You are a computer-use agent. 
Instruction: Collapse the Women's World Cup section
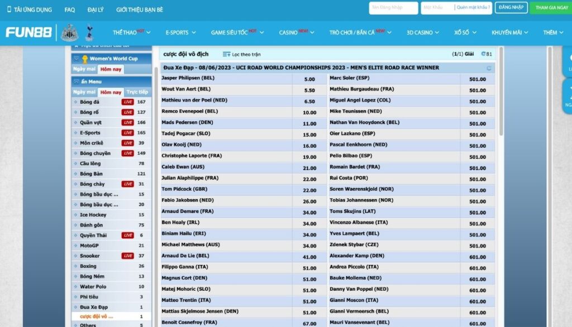tap(76, 59)
